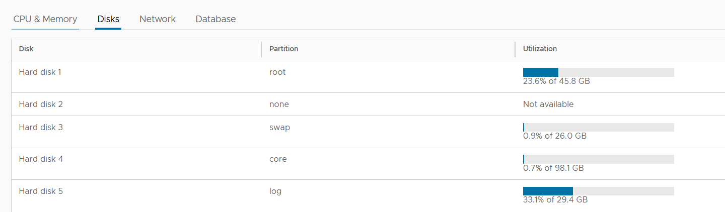Click the core partition cell
725x212 pixels.
(278, 159)
